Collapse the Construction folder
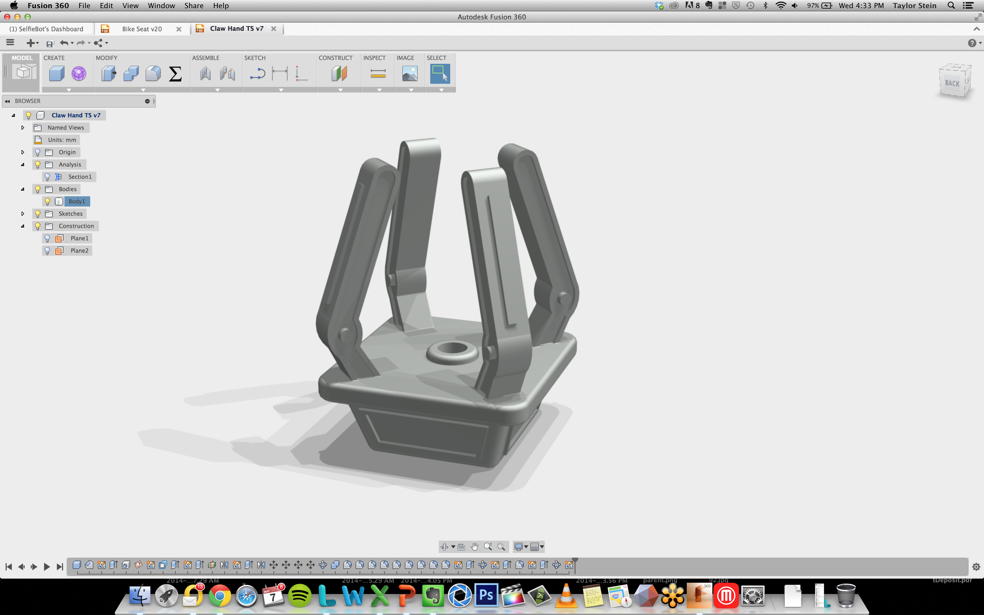 point(23,226)
